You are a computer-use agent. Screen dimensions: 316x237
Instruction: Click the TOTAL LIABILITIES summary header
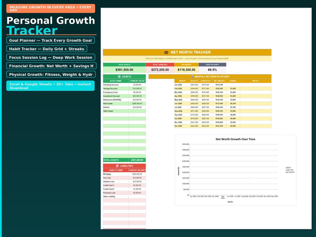(x=160, y=65)
